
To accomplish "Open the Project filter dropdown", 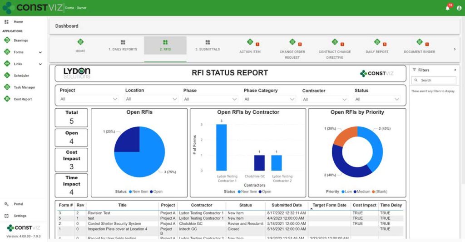I will pyautogui.click(x=89, y=99).
